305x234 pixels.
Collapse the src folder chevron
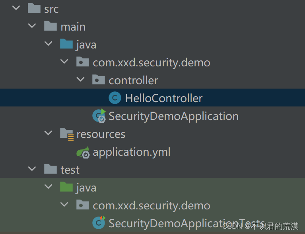(16, 8)
